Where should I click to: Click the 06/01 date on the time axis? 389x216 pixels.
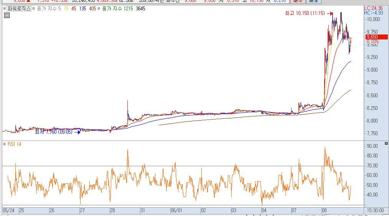[x=176, y=211]
